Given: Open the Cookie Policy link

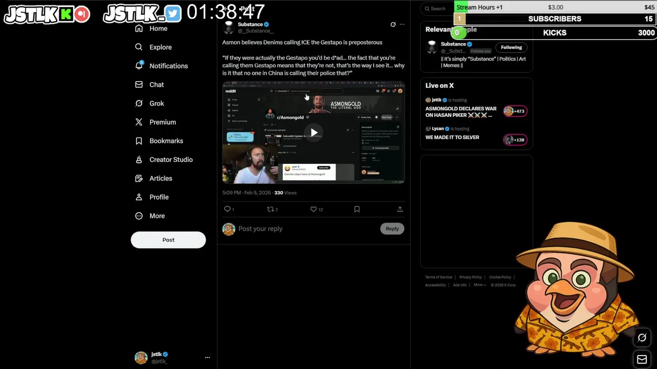Looking at the screenshot, I should (500, 277).
